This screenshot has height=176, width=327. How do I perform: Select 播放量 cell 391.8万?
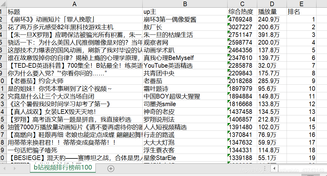[272, 35]
